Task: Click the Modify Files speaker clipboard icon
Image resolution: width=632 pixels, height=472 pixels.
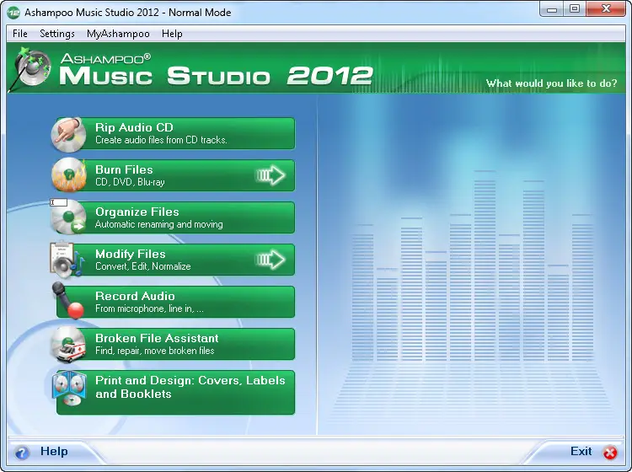Action: pos(67,259)
